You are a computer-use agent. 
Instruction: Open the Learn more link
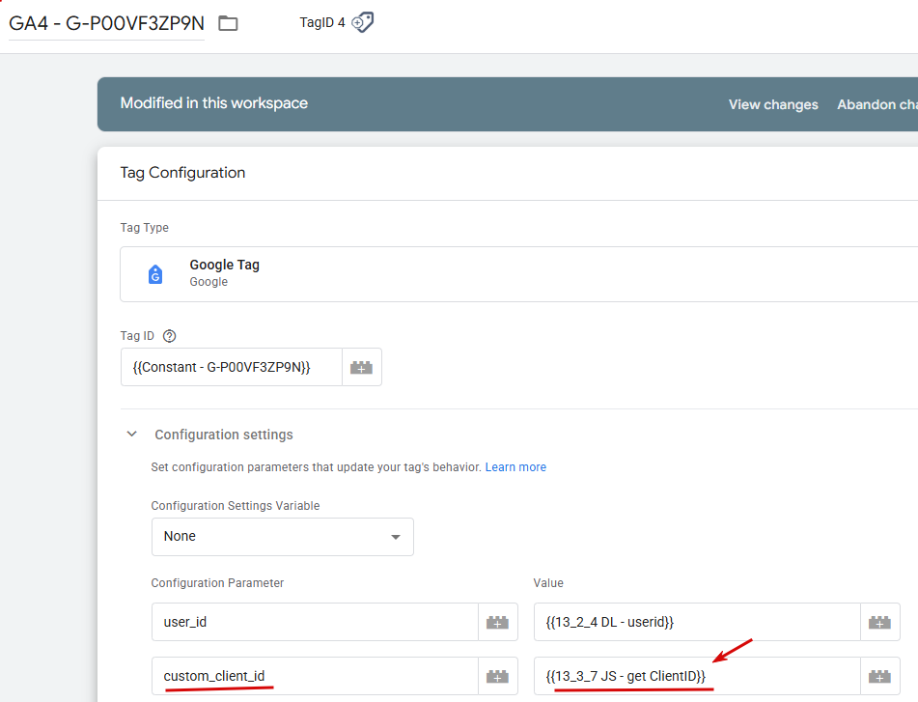pyautogui.click(x=515, y=467)
